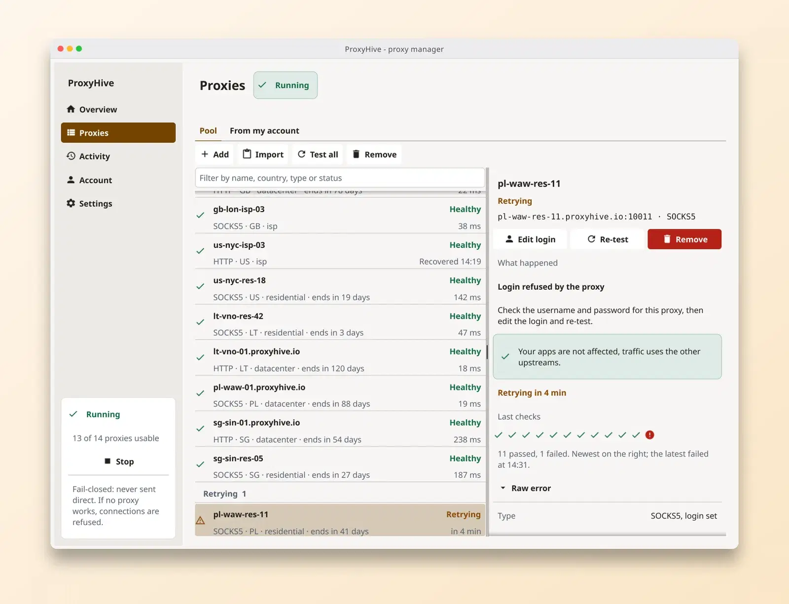Click the Running status badge beside Proxies
This screenshot has height=604, width=789.
point(286,85)
